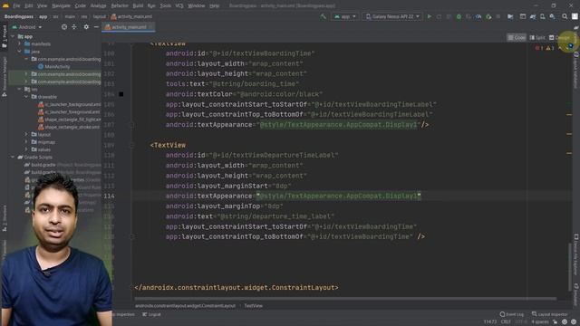Click the TextView breadcrumb below editor

[254, 306]
